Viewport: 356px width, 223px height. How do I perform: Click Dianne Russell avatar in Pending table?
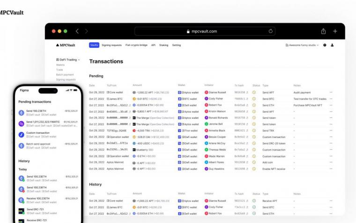[206, 92]
